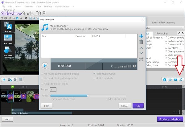
Task: Click the blue transition effects icon
Action: pyautogui.click(x=175, y=80)
